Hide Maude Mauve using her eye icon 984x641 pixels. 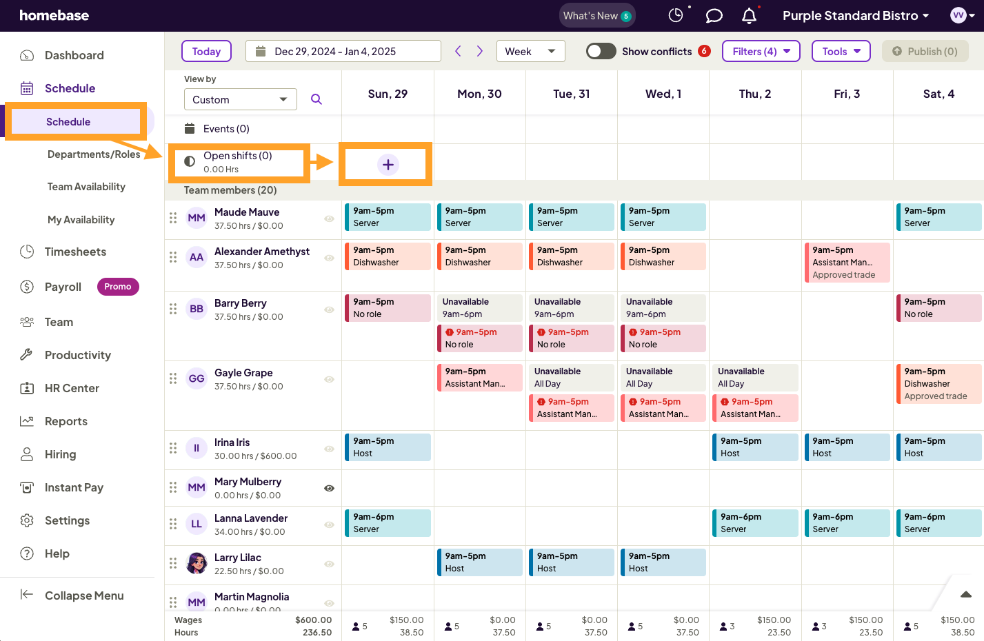click(329, 218)
